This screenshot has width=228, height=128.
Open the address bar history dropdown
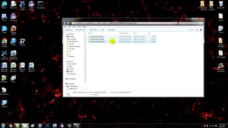(x=173, y=23)
